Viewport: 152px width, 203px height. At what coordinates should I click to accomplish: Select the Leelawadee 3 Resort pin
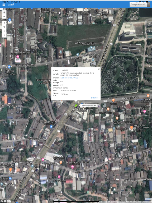73,167
